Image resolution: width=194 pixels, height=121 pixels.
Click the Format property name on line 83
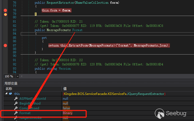click(x=77, y=30)
